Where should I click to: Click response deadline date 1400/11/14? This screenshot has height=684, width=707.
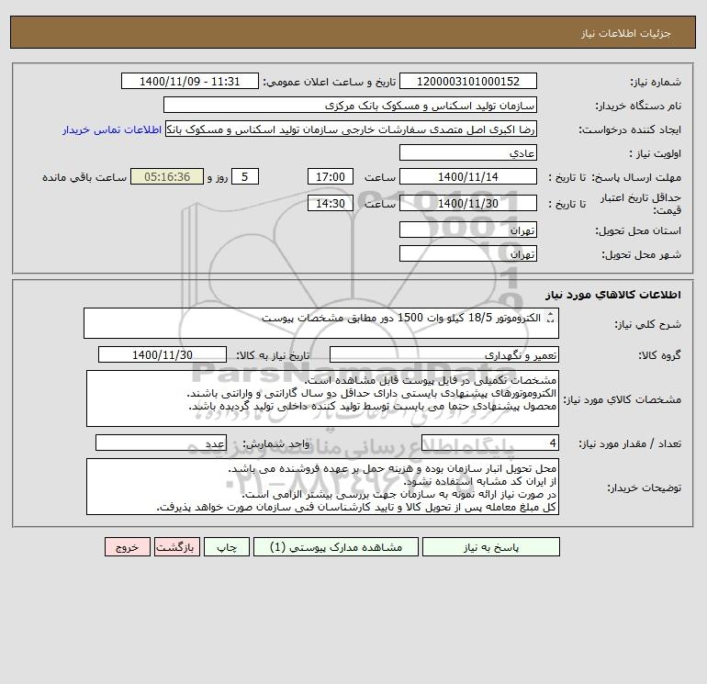pyautogui.click(x=468, y=177)
